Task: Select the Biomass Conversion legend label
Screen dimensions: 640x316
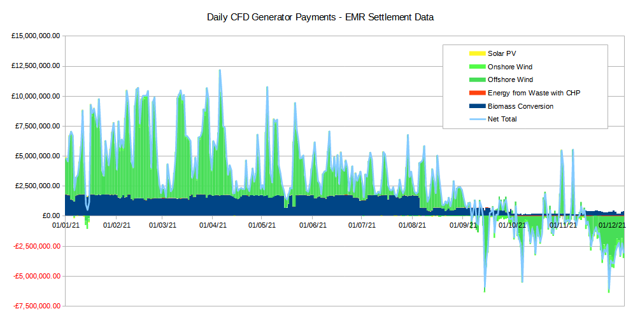Action: (x=520, y=106)
